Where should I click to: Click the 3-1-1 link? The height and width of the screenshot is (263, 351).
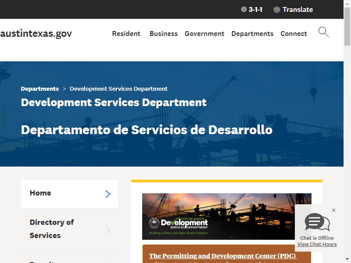pos(255,9)
